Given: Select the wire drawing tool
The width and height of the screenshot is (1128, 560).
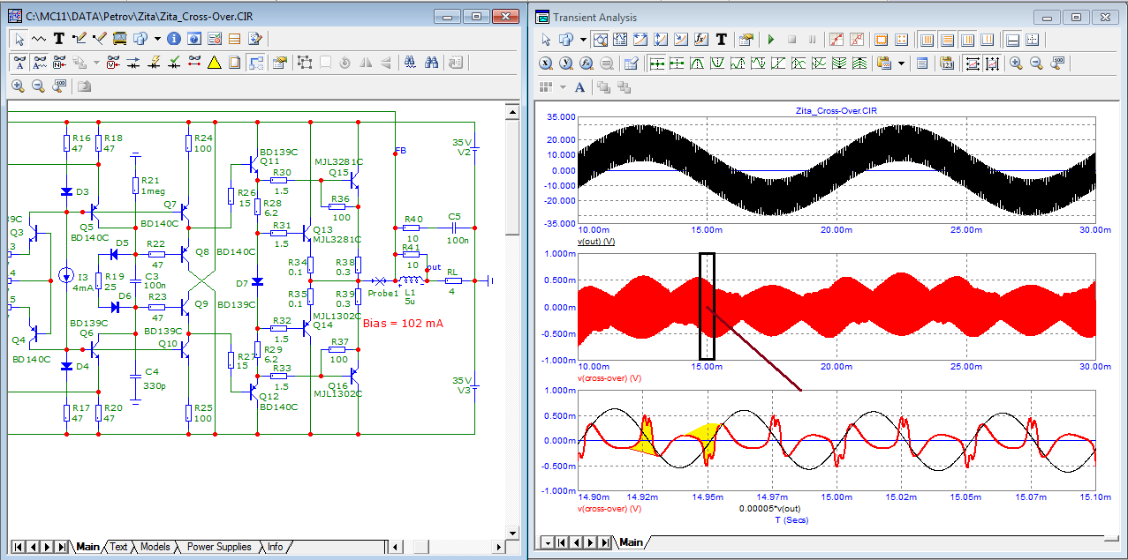Looking at the screenshot, I should pyautogui.click(x=79, y=39).
